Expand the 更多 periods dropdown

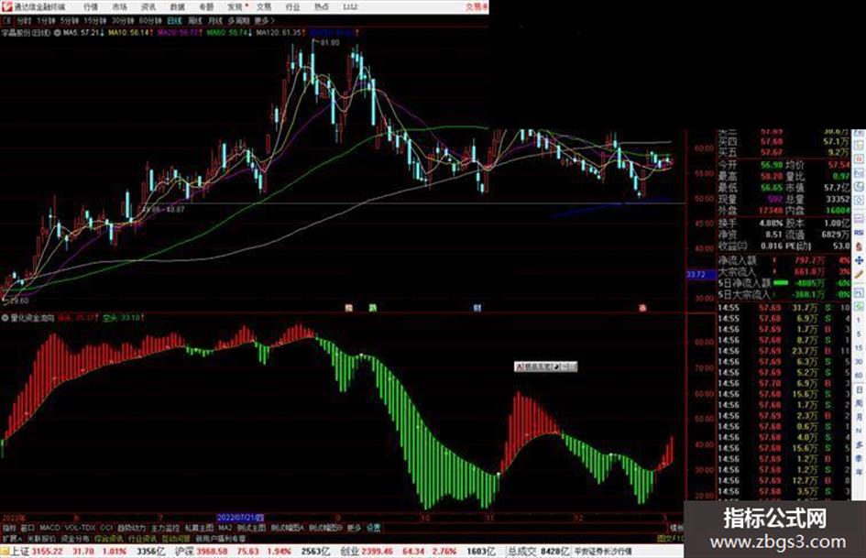[x=263, y=20]
